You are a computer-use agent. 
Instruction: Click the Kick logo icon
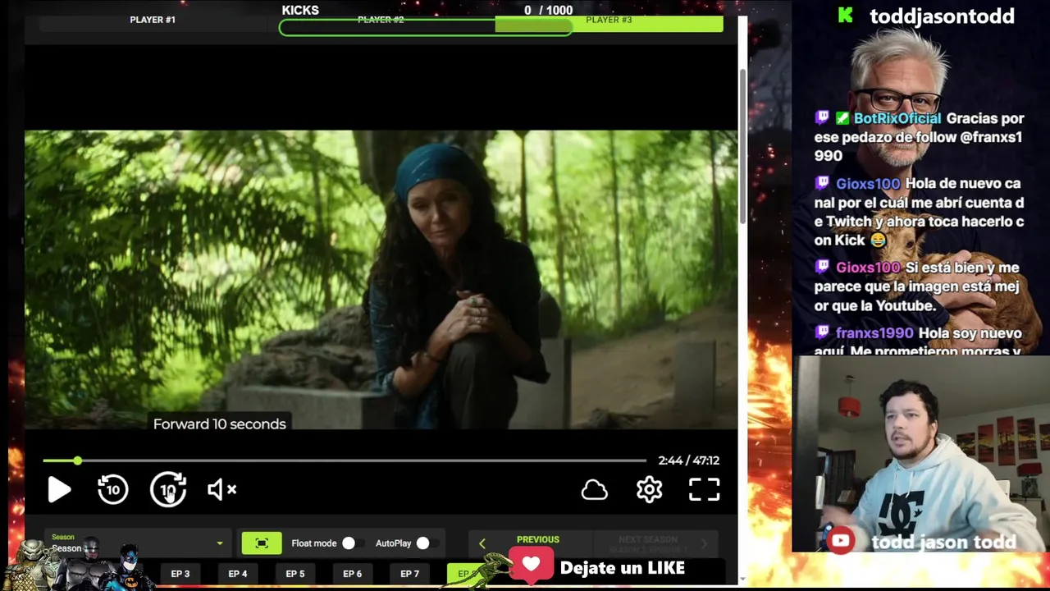point(846,16)
